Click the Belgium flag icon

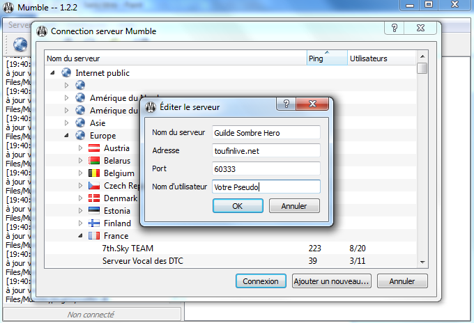point(94,173)
